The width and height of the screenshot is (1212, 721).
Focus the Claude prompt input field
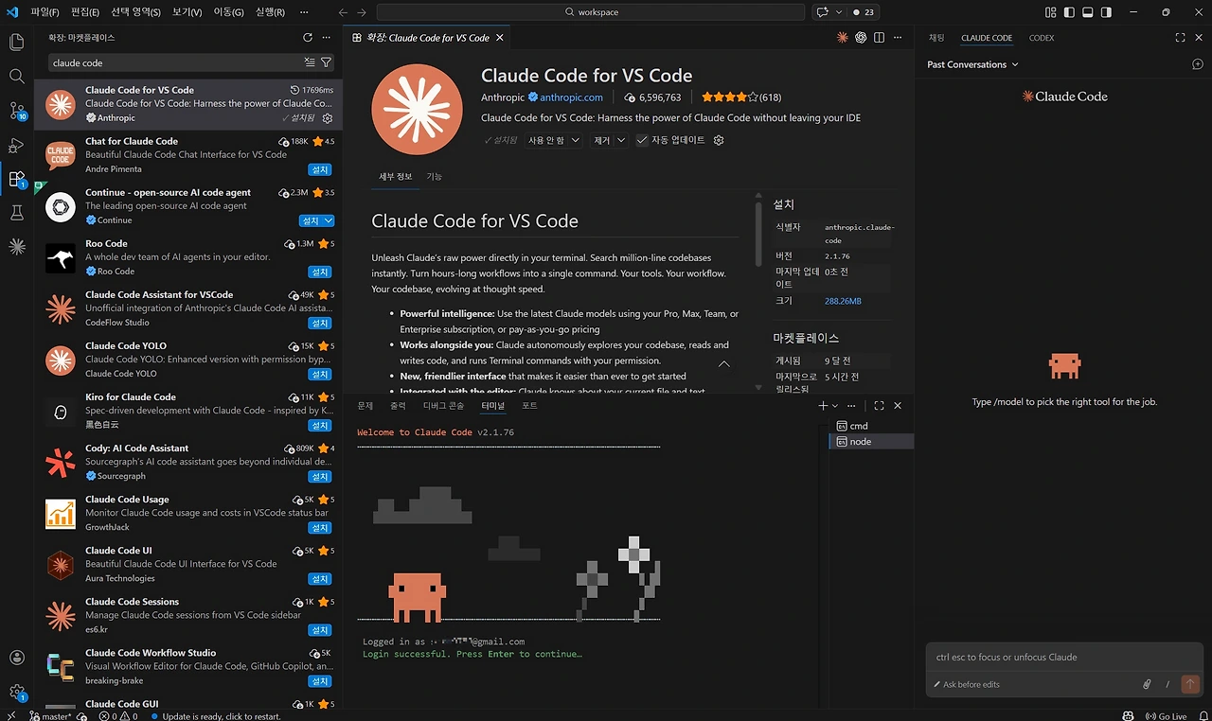coord(1063,657)
